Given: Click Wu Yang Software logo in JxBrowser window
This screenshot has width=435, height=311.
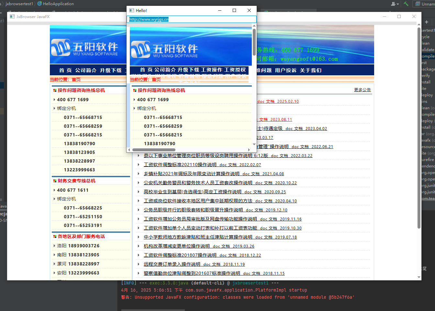Looking at the screenshot, I should pyautogui.click(x=85, y=48).
